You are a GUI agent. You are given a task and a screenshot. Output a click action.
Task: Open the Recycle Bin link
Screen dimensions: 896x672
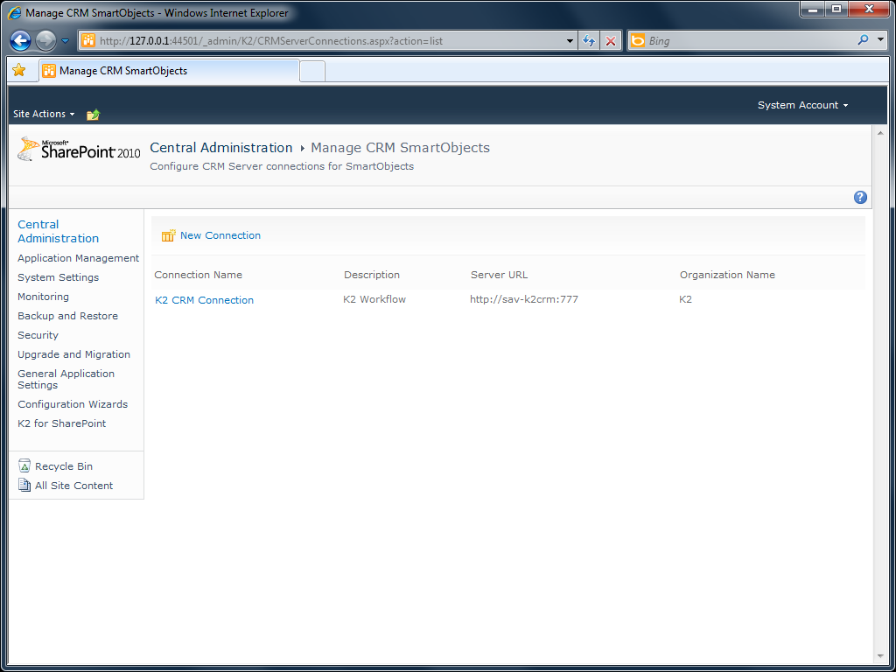(x=64, y=466)
